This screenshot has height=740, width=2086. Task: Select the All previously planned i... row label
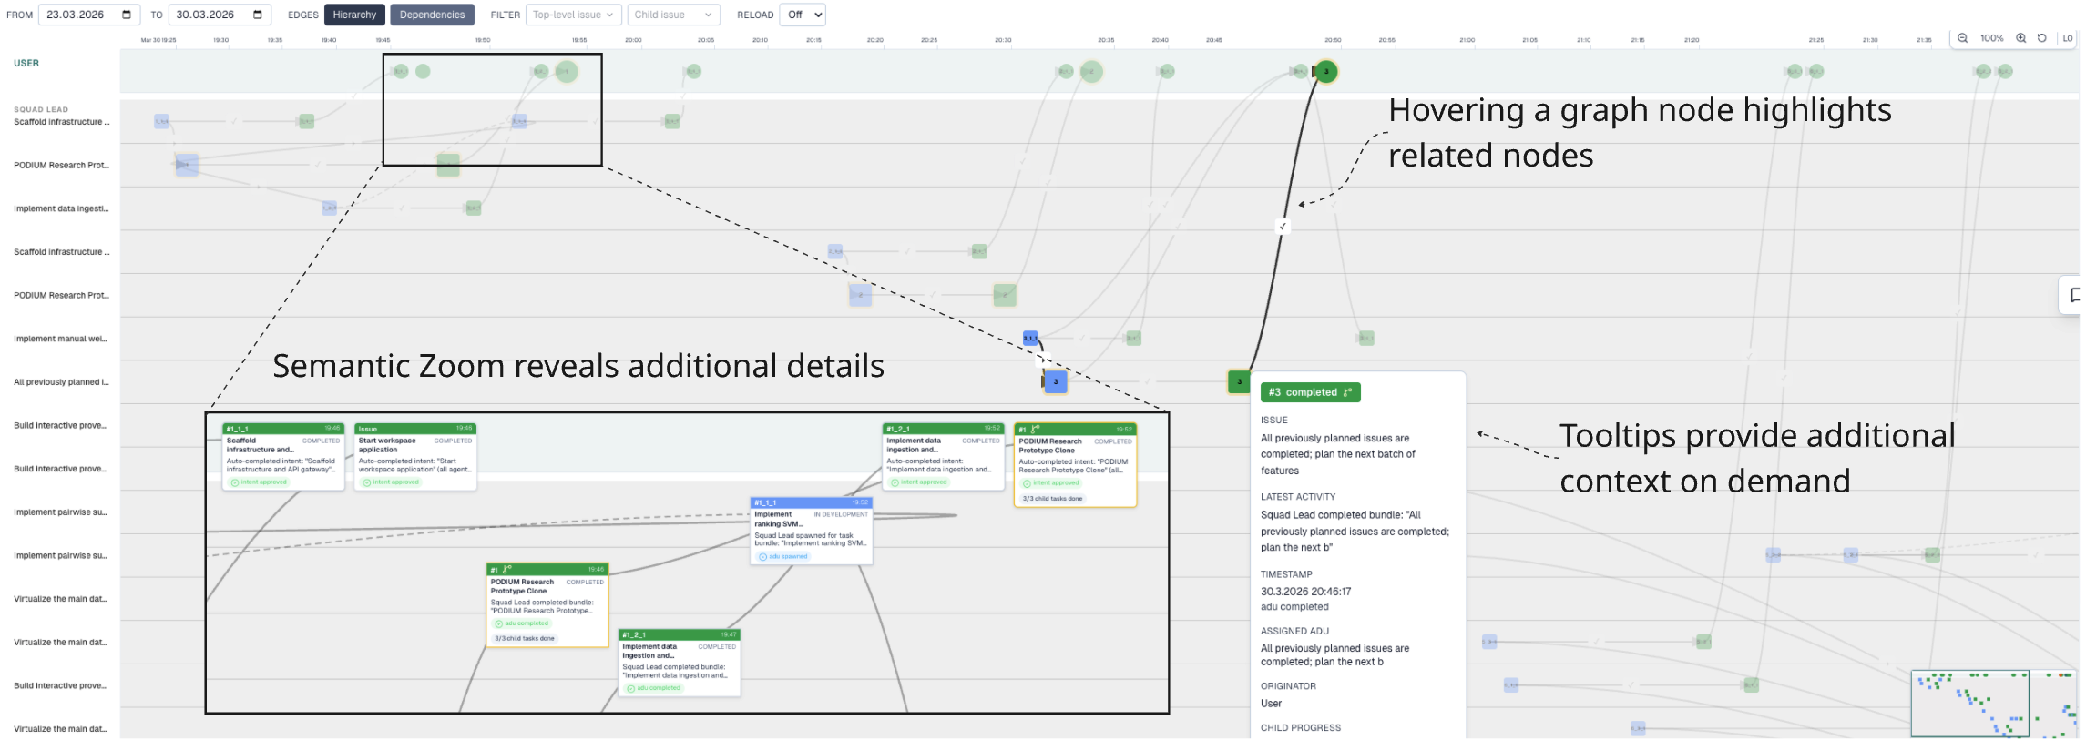point(61,382)
